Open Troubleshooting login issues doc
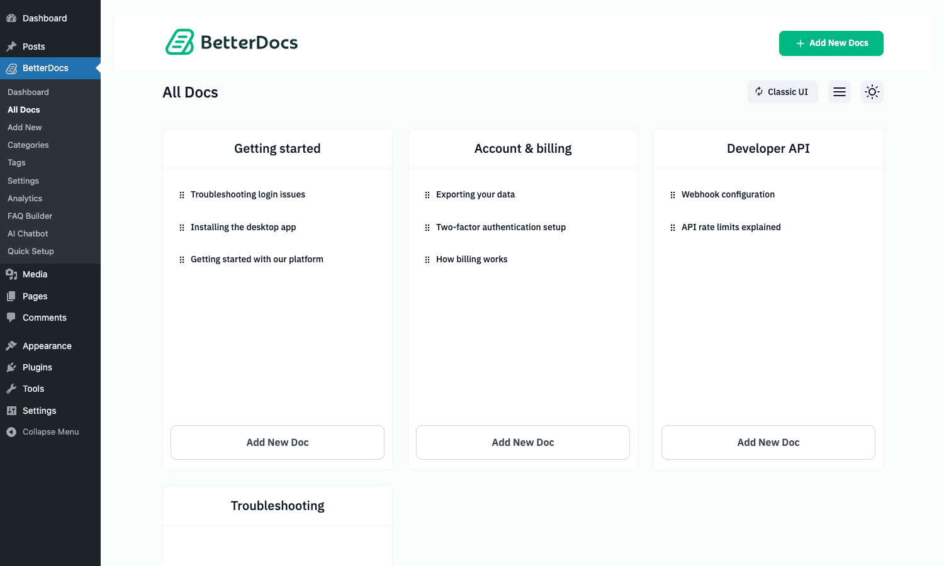This screenshot has height=566, width=944. pyautogui.click(x=248, y=194)
